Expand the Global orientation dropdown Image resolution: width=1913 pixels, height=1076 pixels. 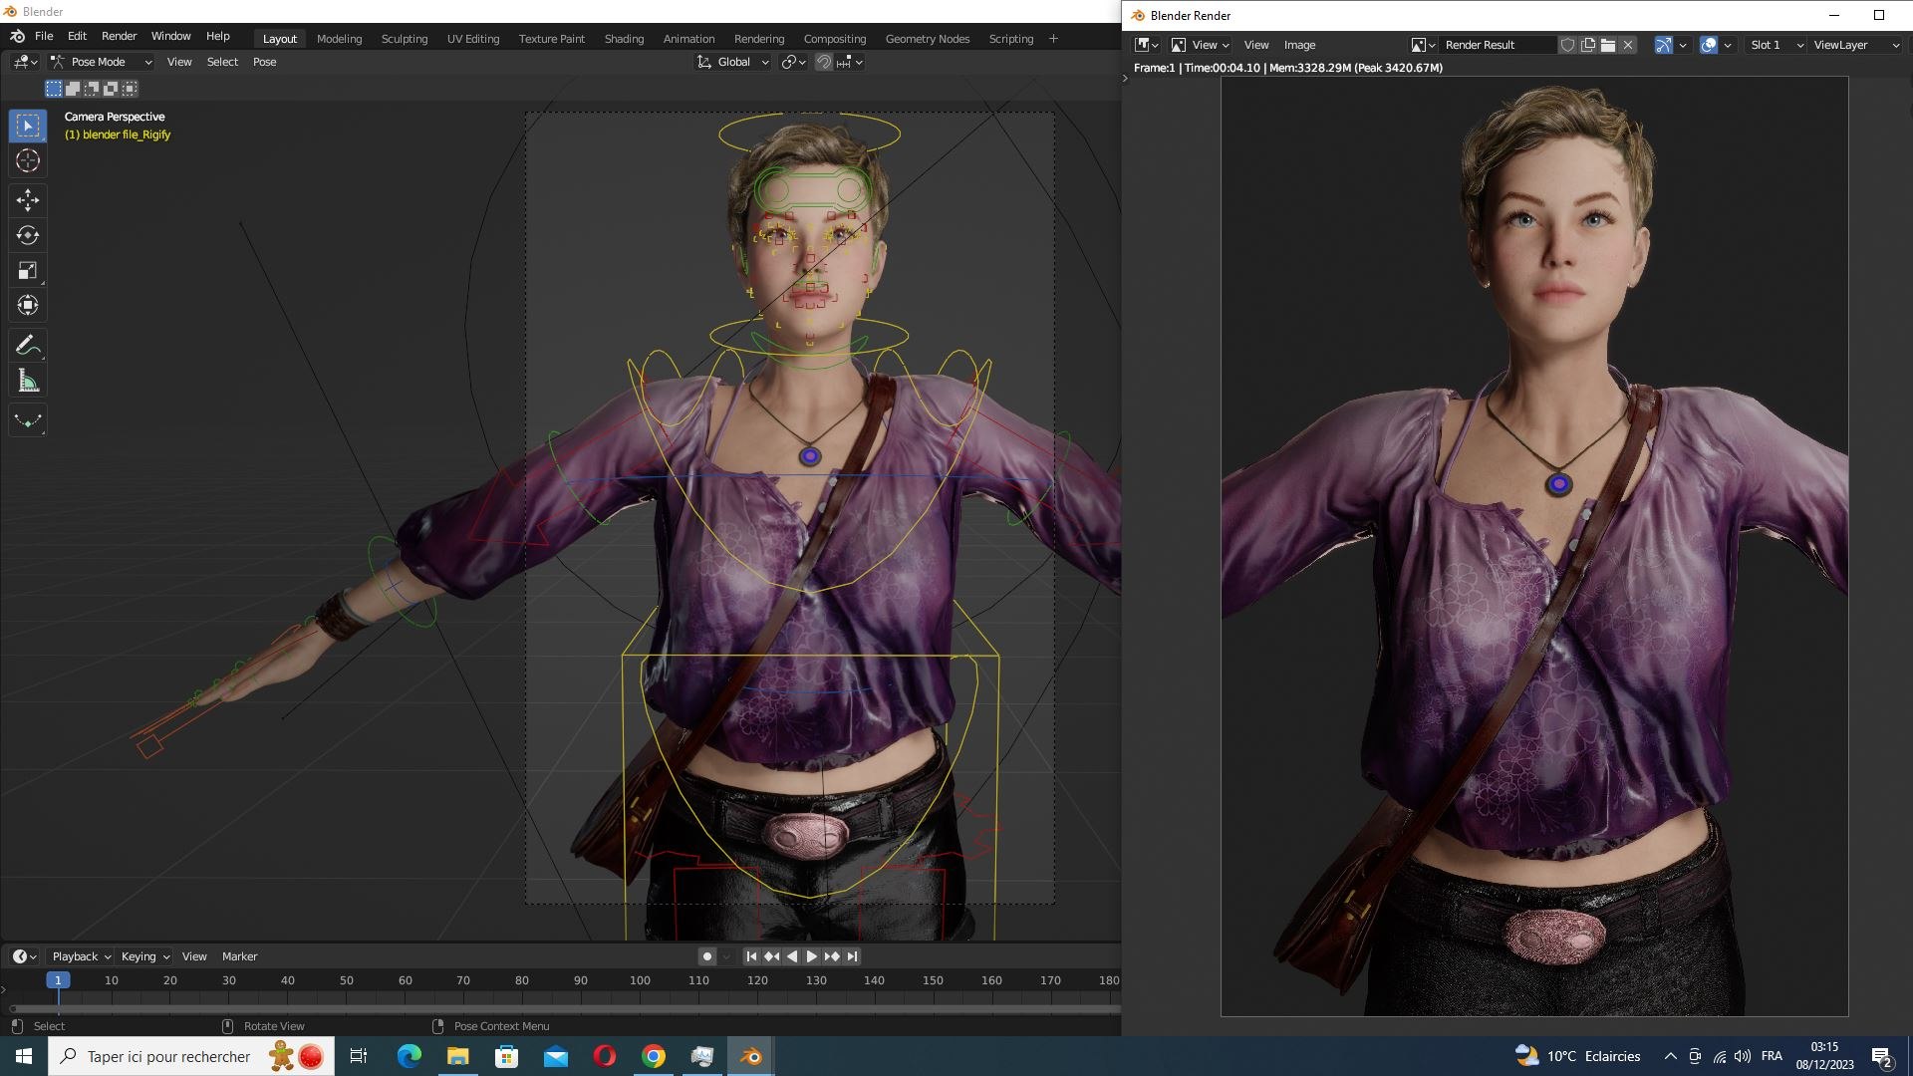[733, 62]
